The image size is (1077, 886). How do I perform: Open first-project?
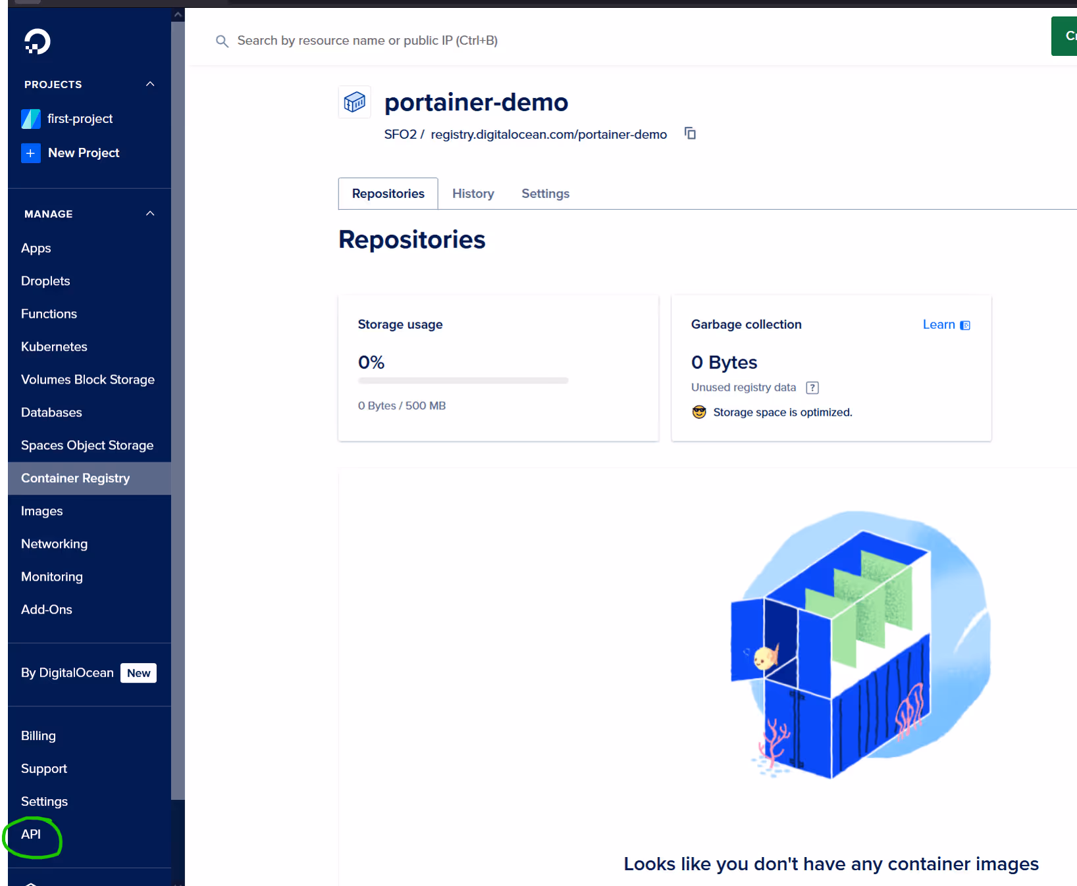[x=80, y=119]
